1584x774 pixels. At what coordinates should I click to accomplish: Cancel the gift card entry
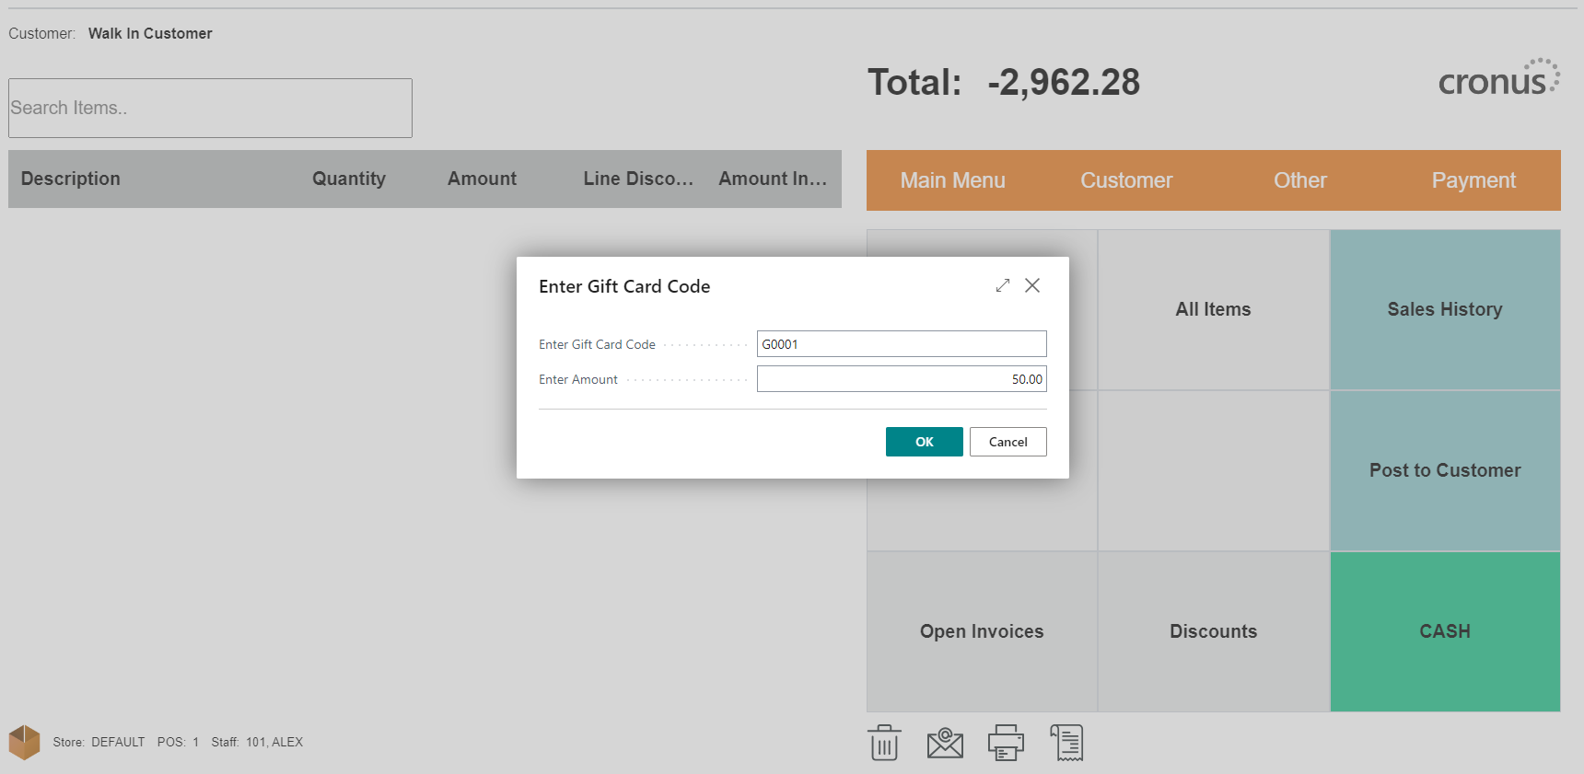1007,442
